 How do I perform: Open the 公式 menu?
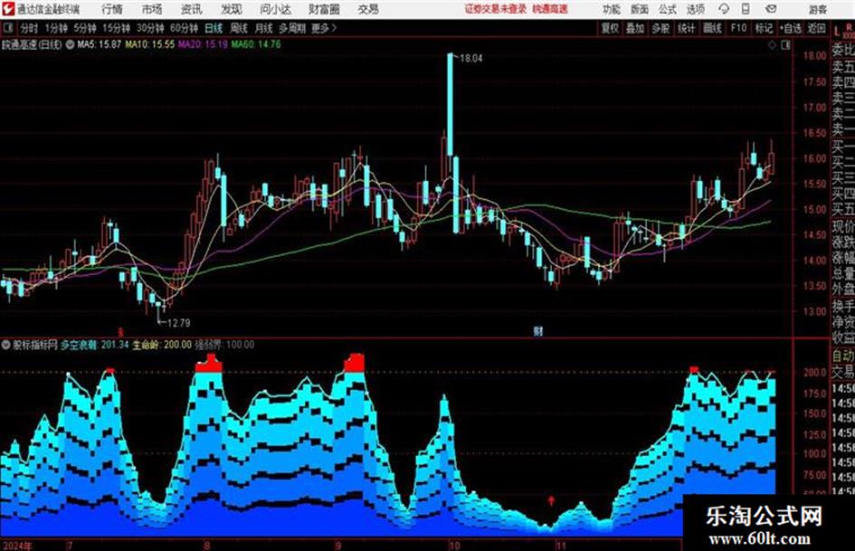click(x=668, y=10)
